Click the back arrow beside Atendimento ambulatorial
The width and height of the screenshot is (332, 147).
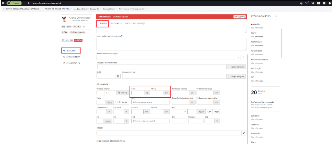click(29, 3)
